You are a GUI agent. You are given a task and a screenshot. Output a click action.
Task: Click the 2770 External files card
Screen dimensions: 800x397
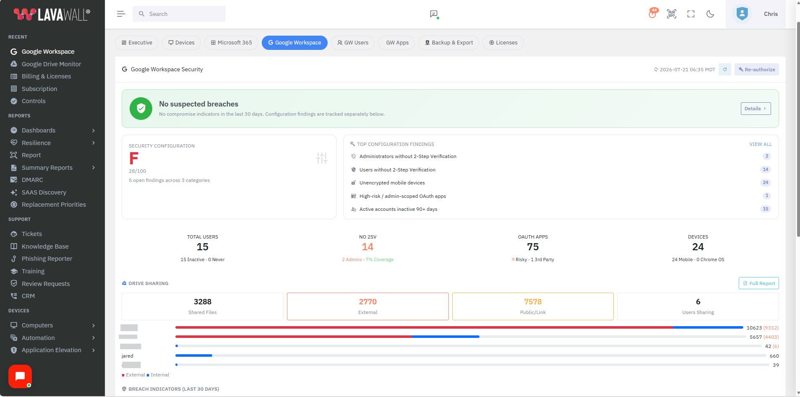point(368,306)
